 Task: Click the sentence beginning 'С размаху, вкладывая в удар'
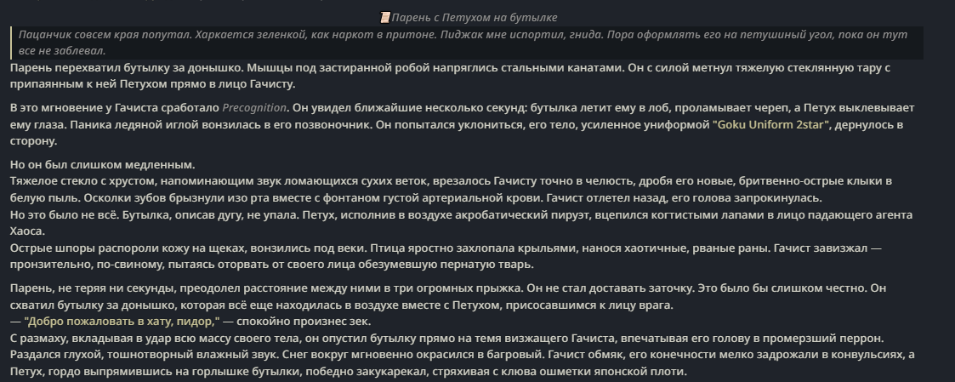click(447, 339)
